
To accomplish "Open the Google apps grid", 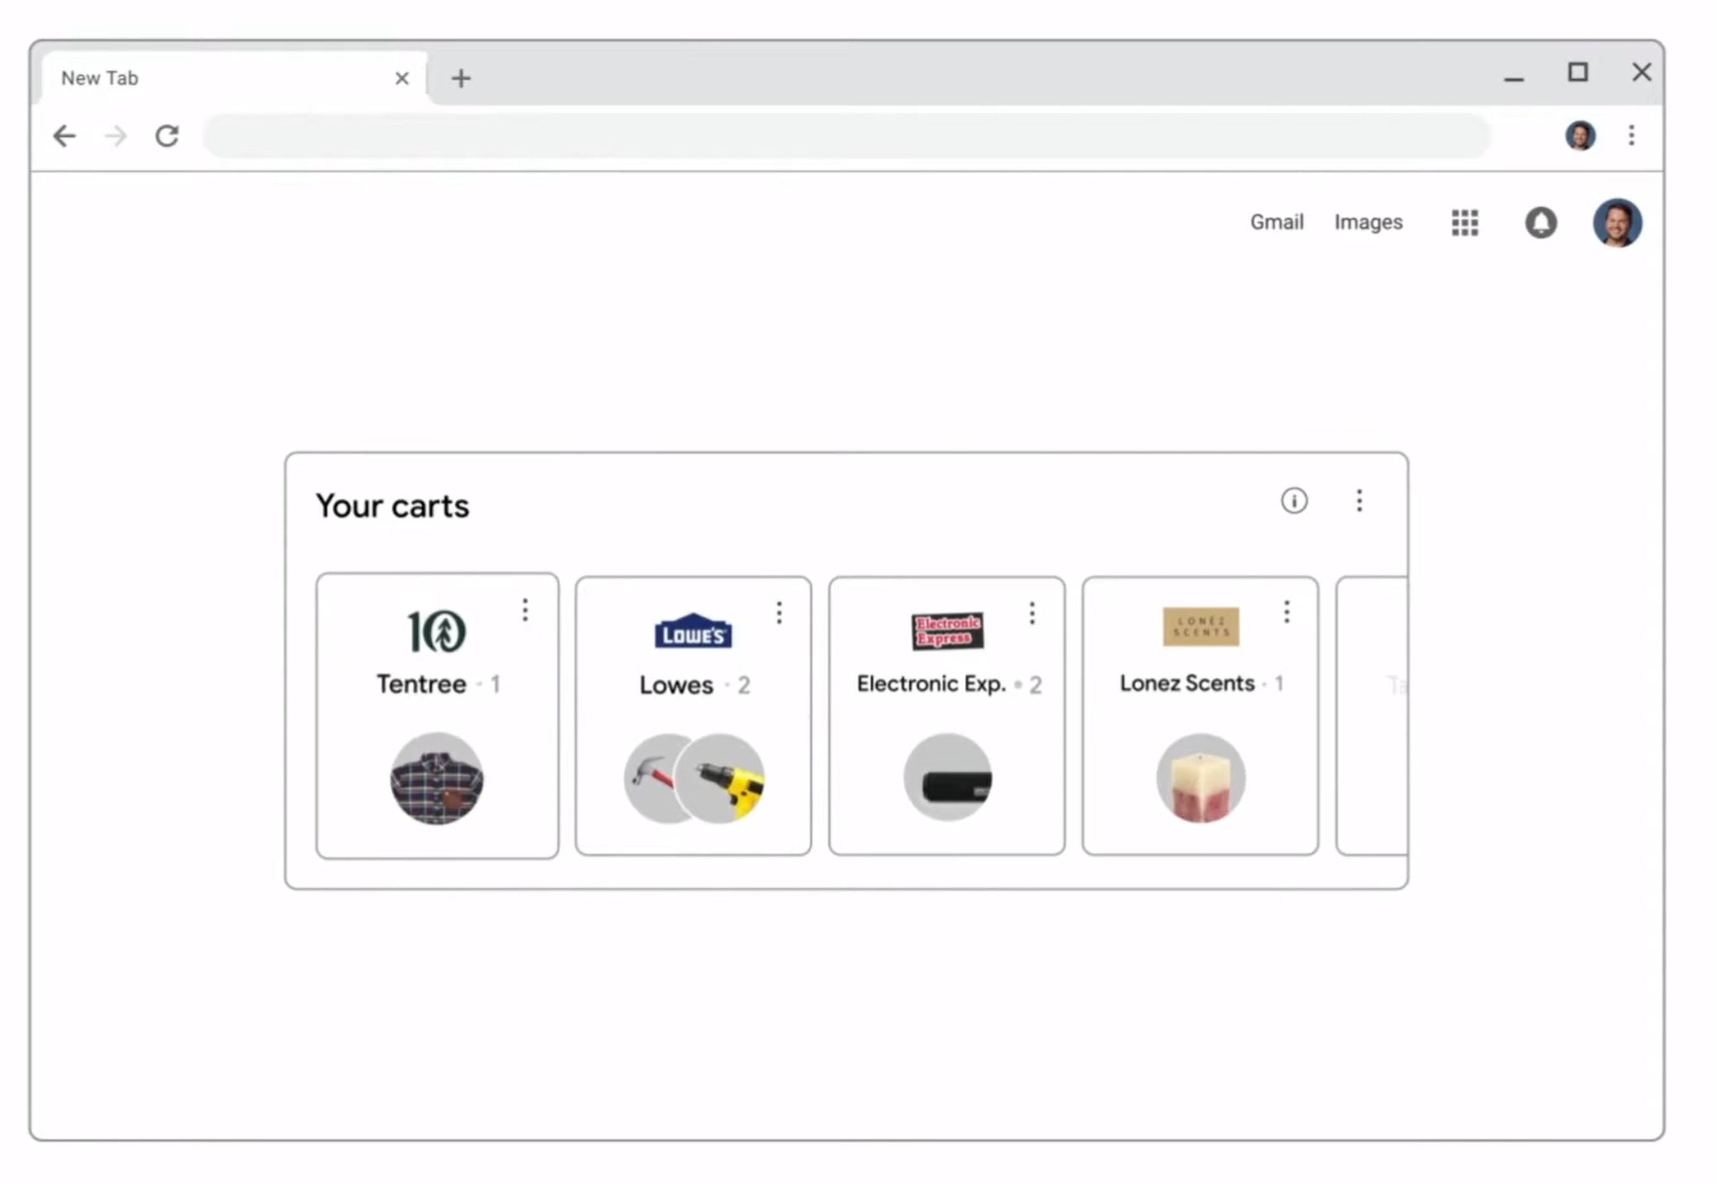I will pos(1465,223).
